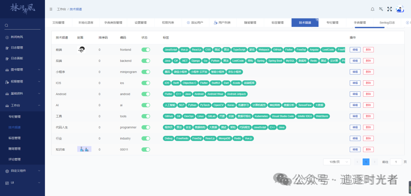Disable the 工具 channel status switch
Image resolution: width=411 pixels, height=196 pixels.
146,116
